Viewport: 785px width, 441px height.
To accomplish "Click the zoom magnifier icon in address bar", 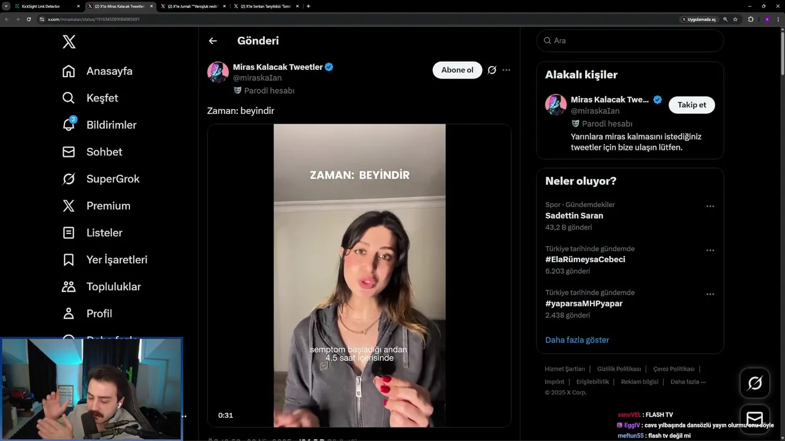I will tap(726, 19).
